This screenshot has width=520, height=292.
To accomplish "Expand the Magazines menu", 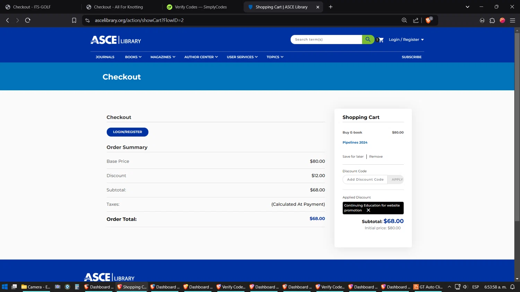I will click(x=163, y=57).
